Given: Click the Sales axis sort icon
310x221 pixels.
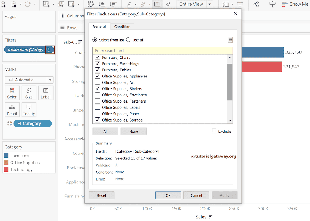Looking at the screenshot, I should pyautogui.click(x=210, y=217).
